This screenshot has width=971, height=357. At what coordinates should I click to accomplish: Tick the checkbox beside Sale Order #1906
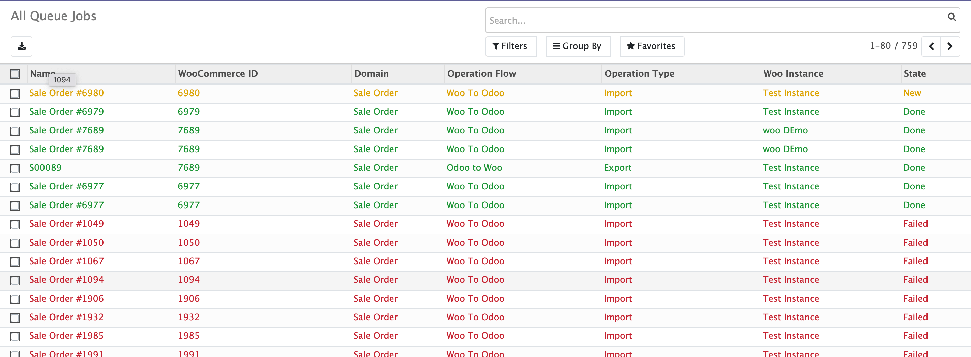click(15, 299)
